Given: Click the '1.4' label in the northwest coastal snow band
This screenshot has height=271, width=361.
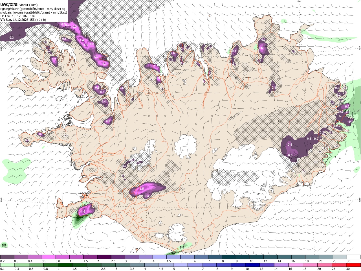Looking at the screenshot, I should point(82,40).
